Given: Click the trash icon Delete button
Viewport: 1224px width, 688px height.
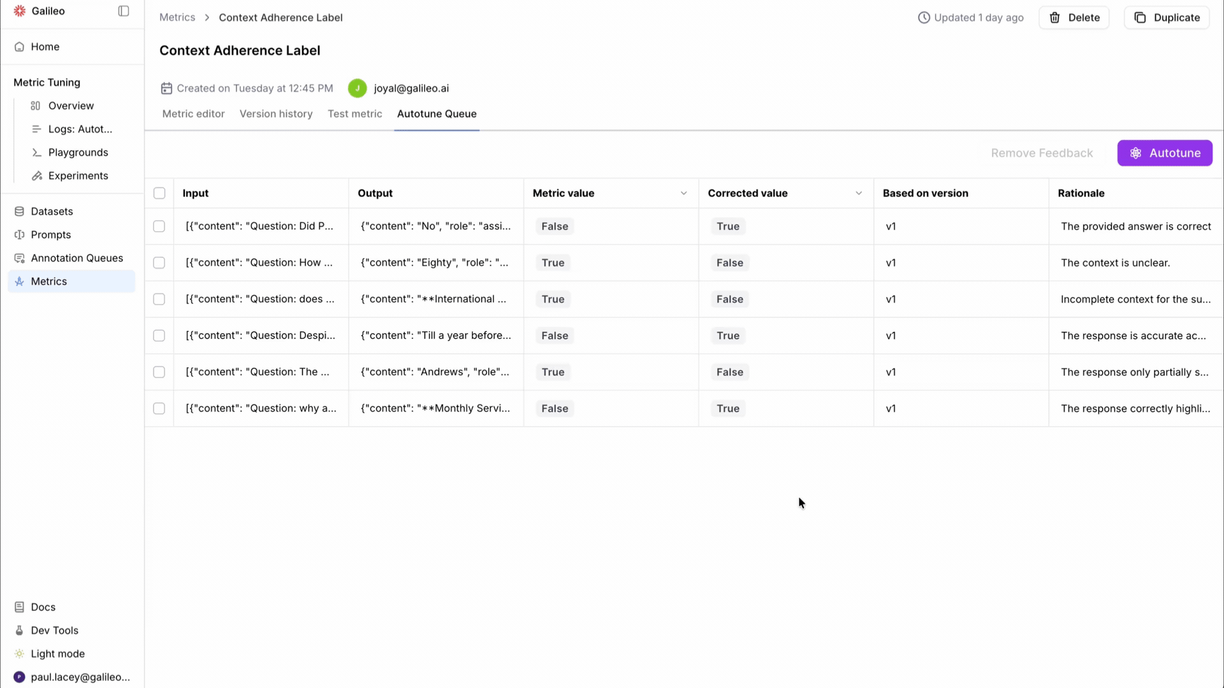Looking at the screenshot, I should pos(1074,18).
